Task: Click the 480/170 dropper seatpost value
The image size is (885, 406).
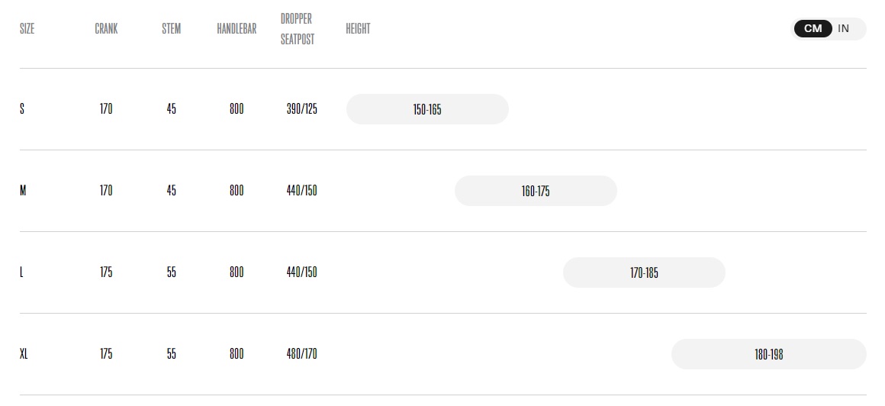Action: click(302, 354)
